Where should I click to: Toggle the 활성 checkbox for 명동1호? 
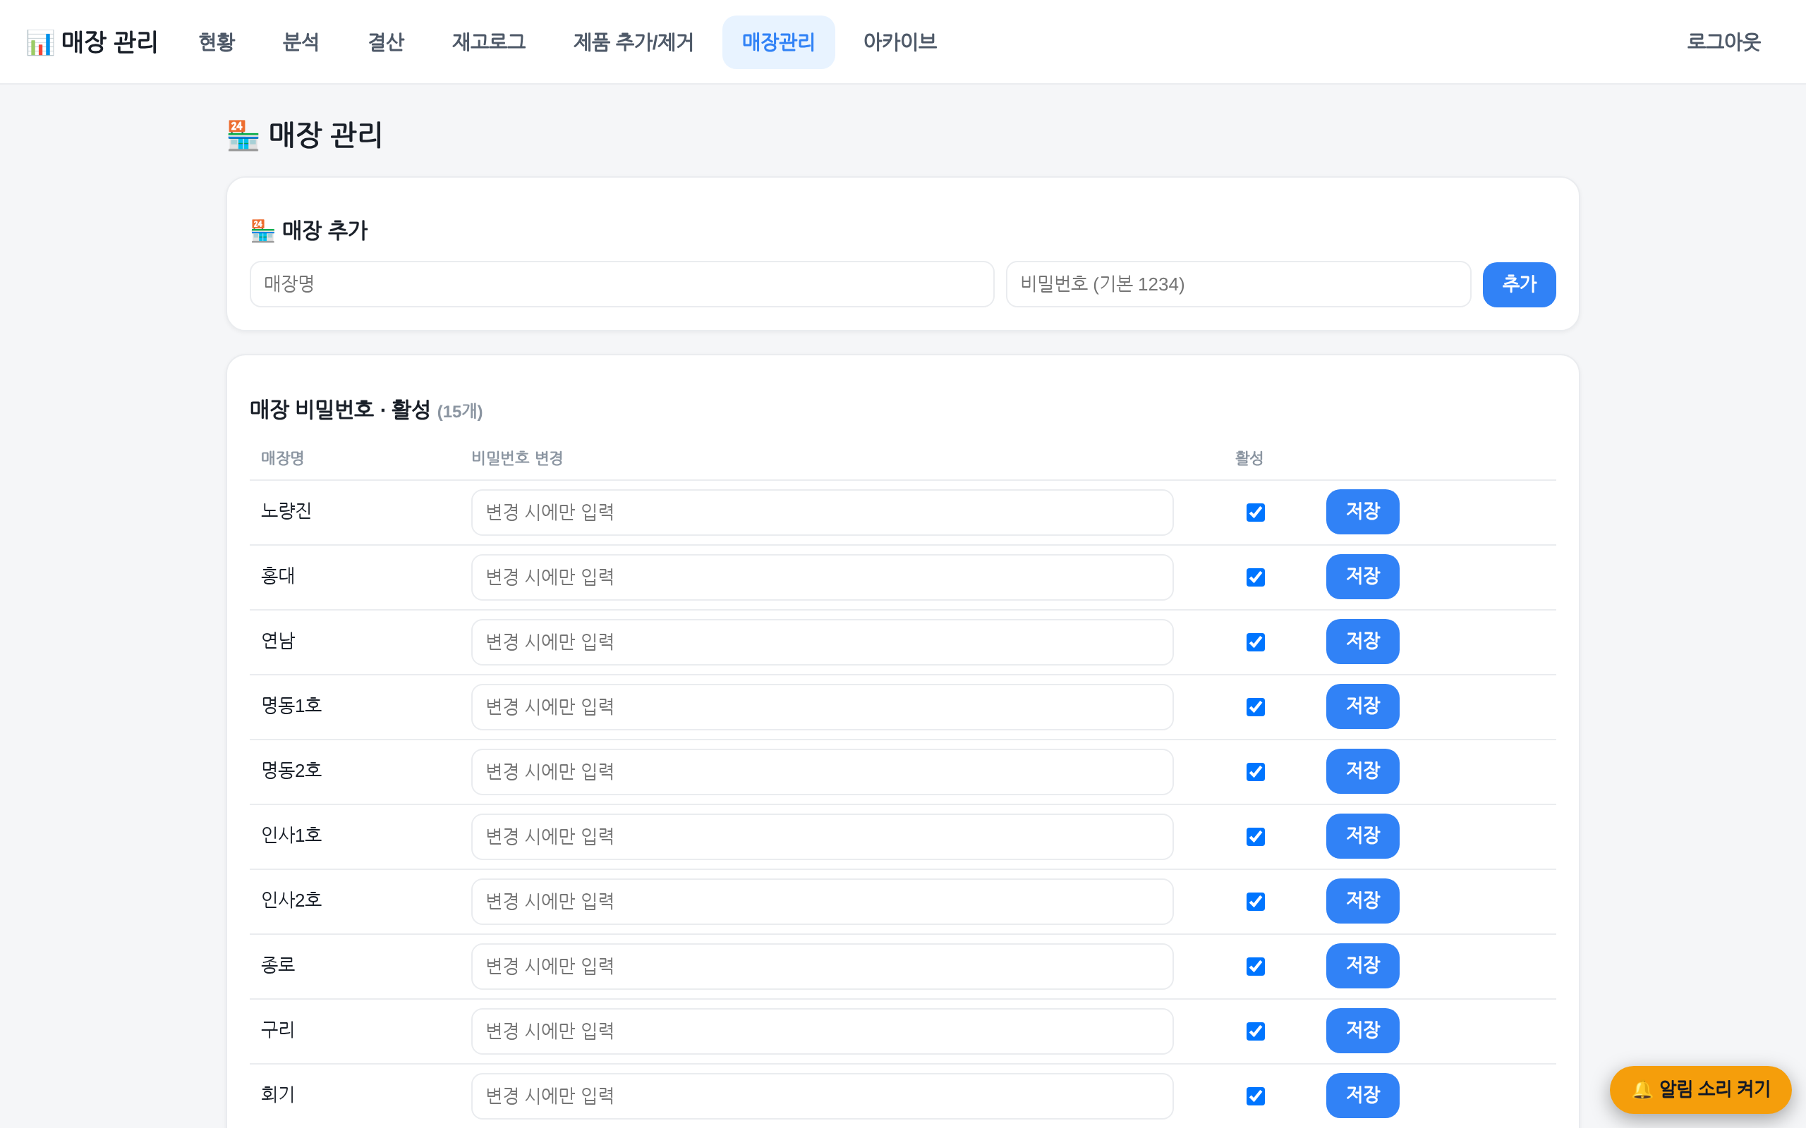coord(1255,707)
